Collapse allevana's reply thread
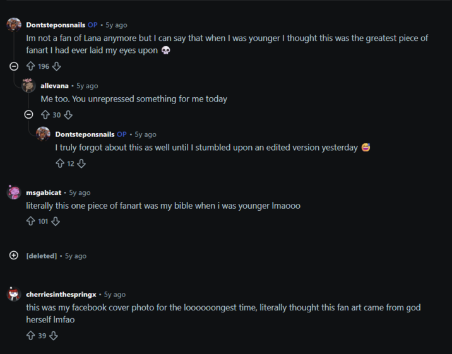Image resolution: width=452 pixels, height=354 pixels. (28, 115)
